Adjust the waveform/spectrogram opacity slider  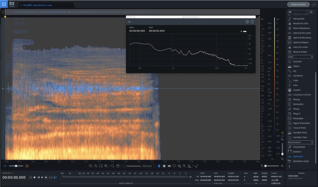(x=16, y=166)
